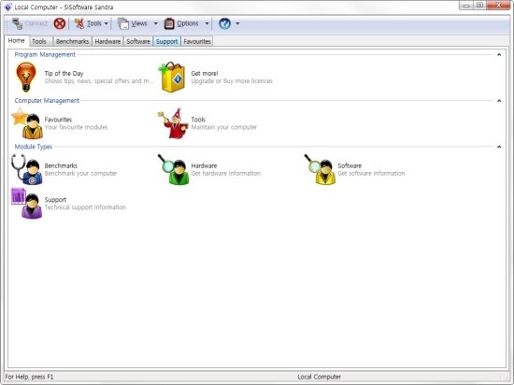514x385 pixels.
Task: Collapse the Computer Management section
Action: 499,101
